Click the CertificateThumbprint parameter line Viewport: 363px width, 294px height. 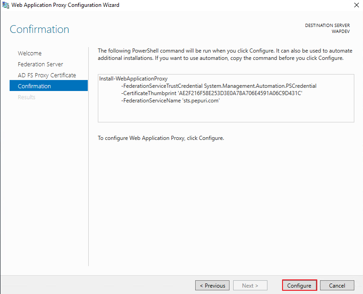(x=212, y=93)
